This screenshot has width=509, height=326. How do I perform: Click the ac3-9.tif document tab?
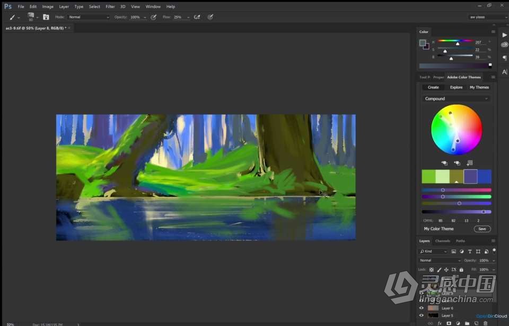(x=36, y=28)
